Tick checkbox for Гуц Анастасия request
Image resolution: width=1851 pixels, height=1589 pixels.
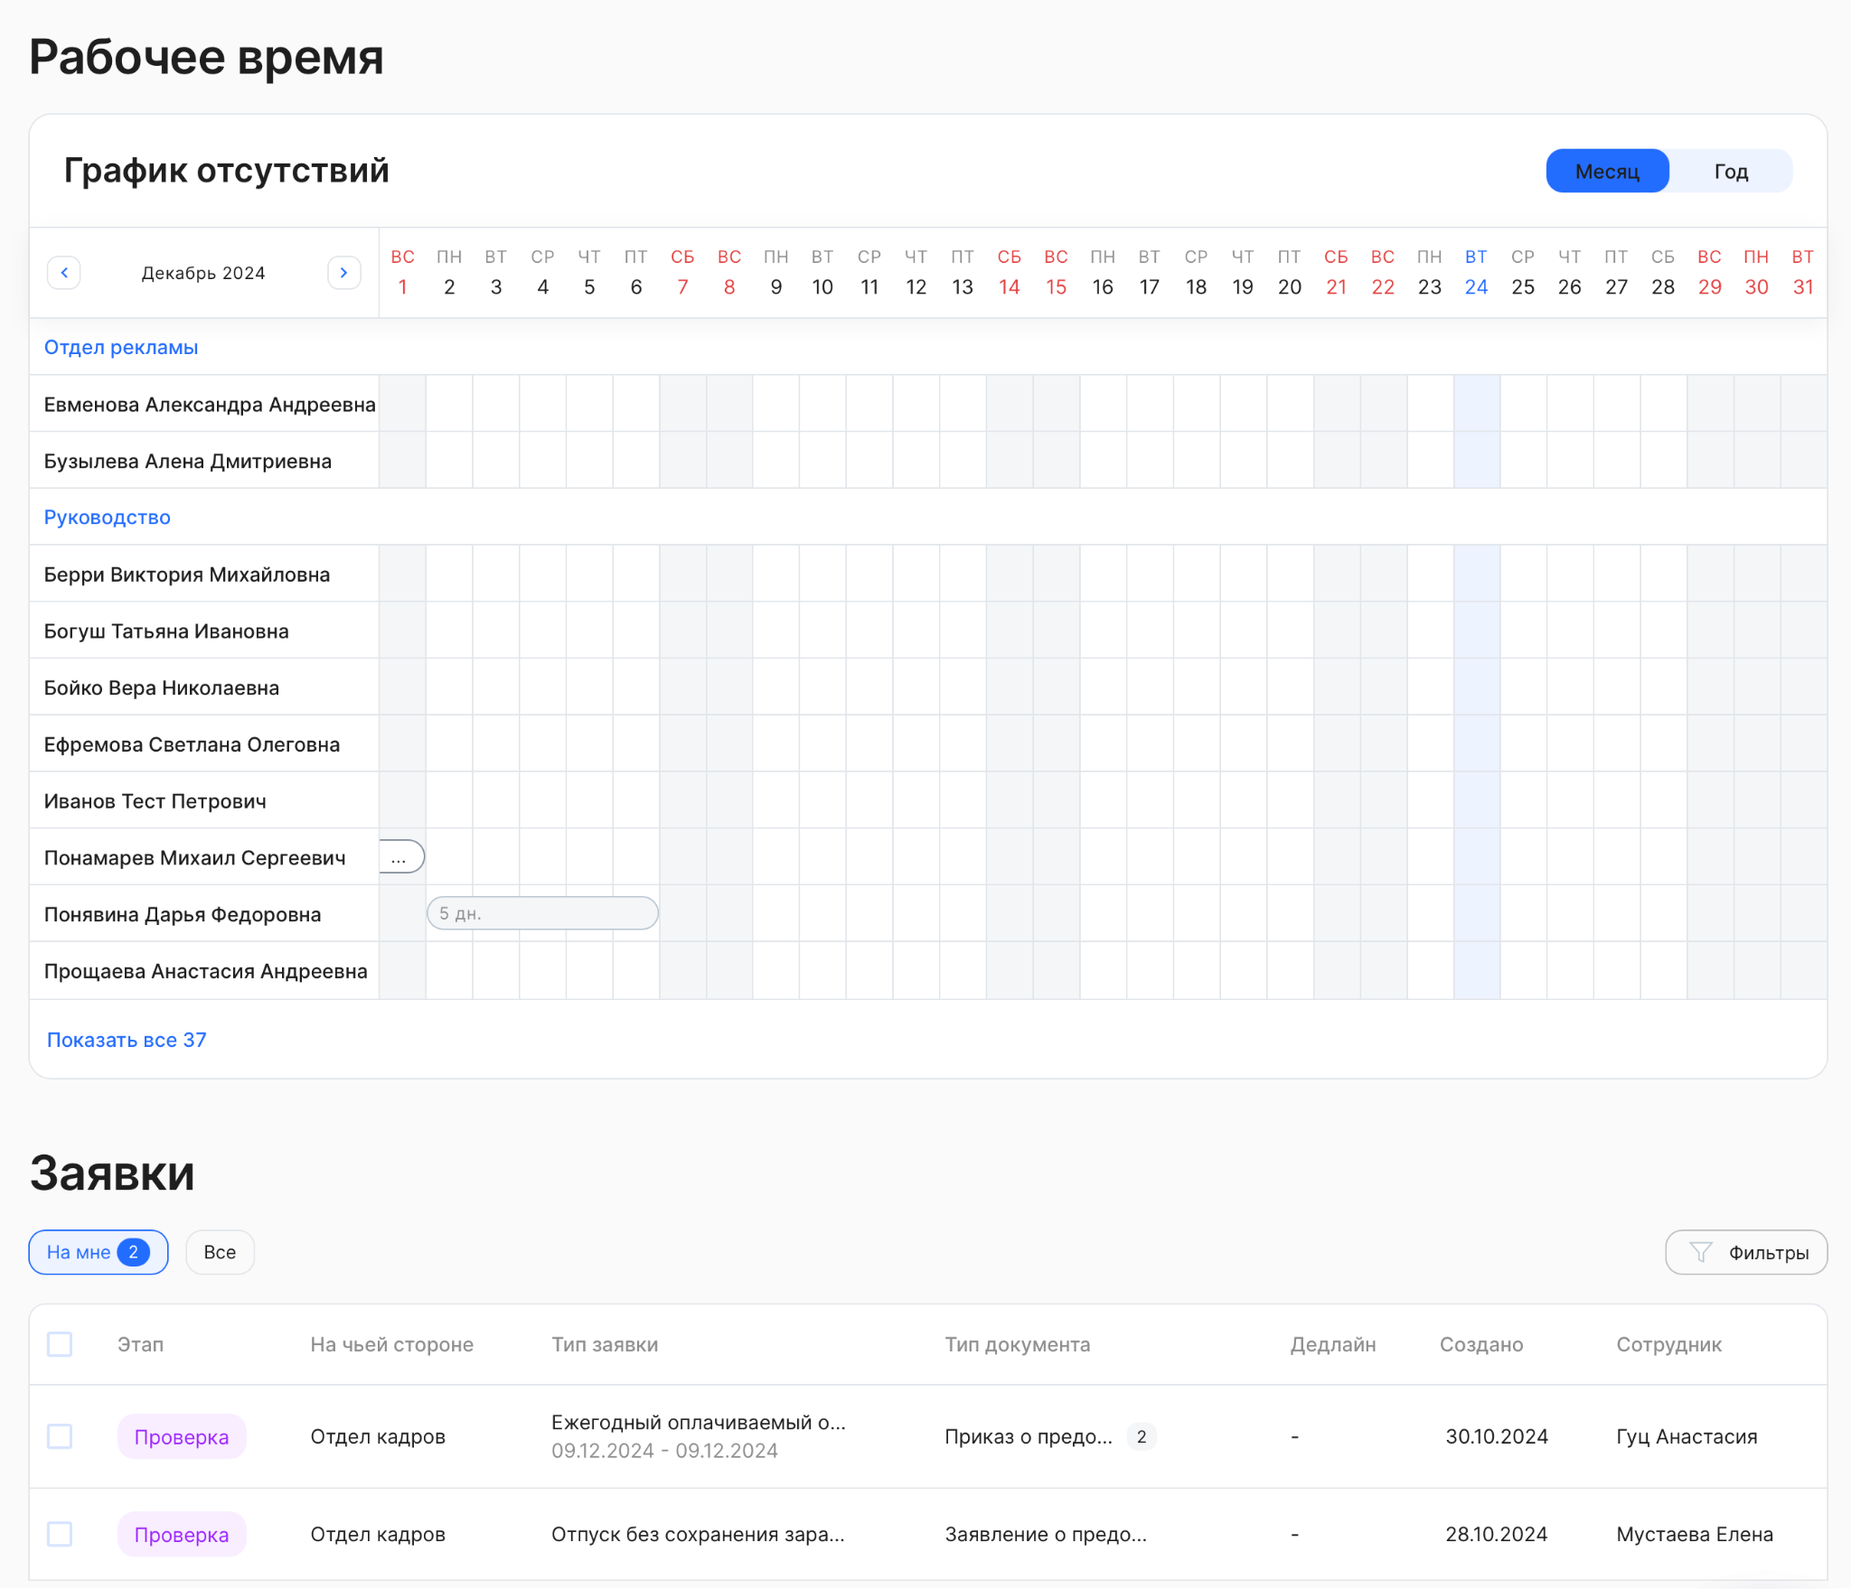60,1436
